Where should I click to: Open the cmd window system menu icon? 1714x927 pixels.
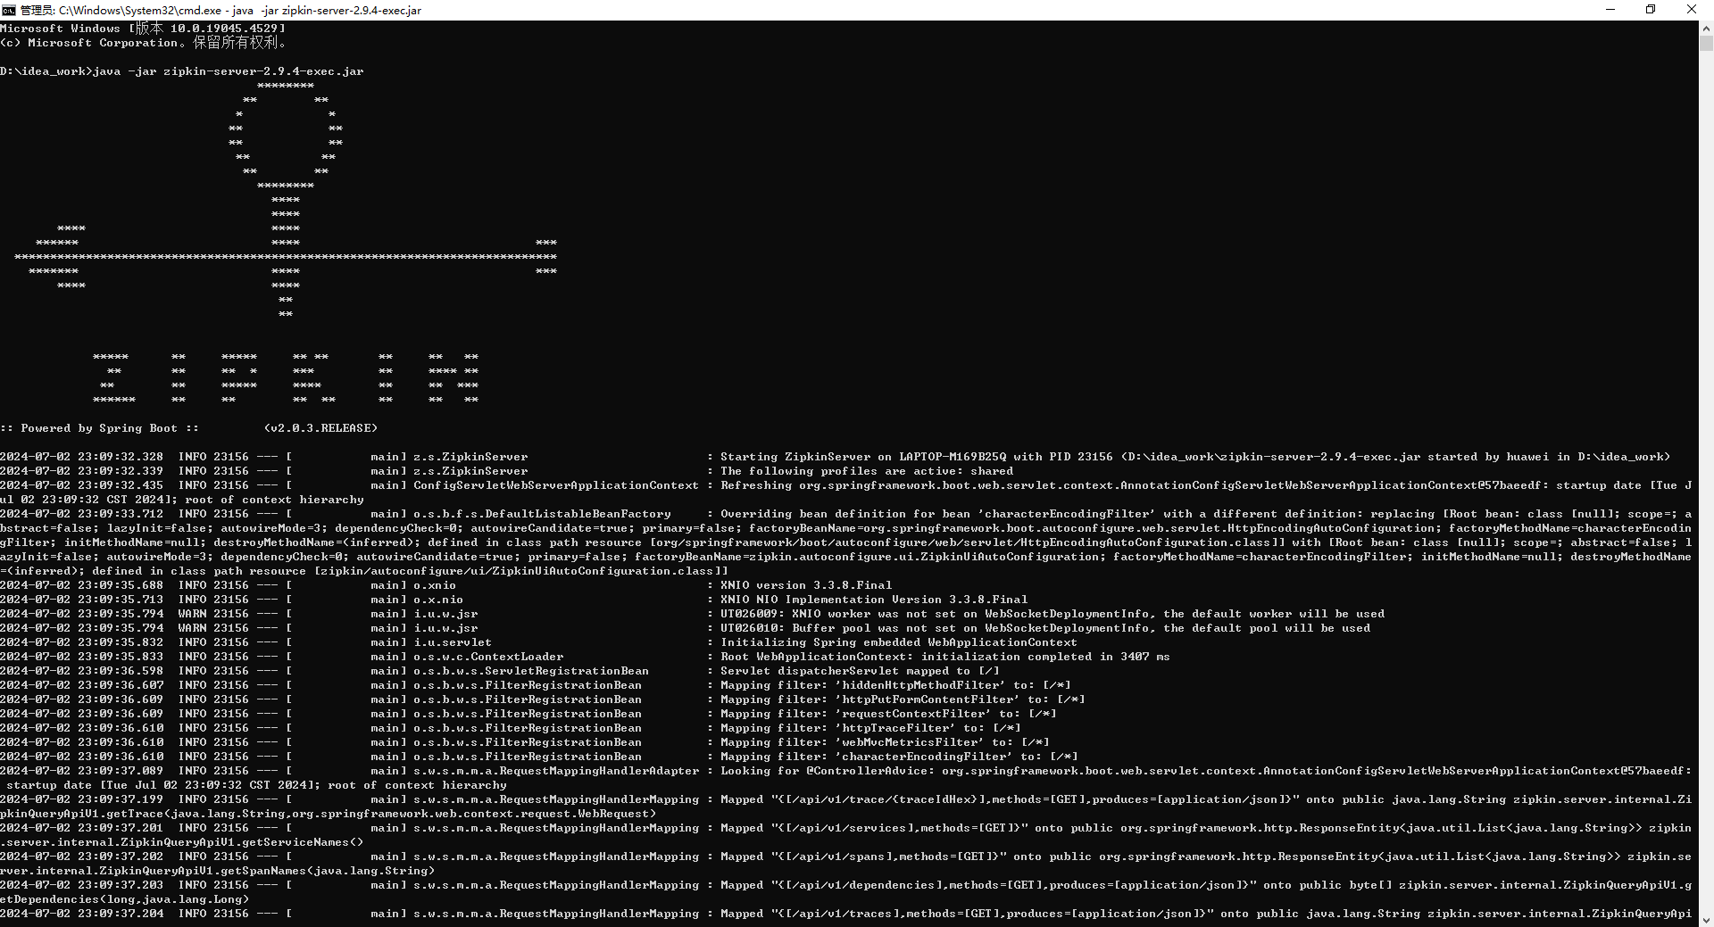point(9,10)
